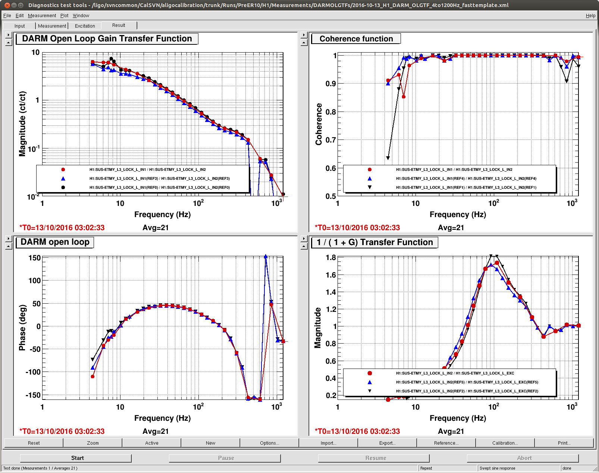
Task: Click right-arrow button beside DARM open loop plot
Action: 9,238
